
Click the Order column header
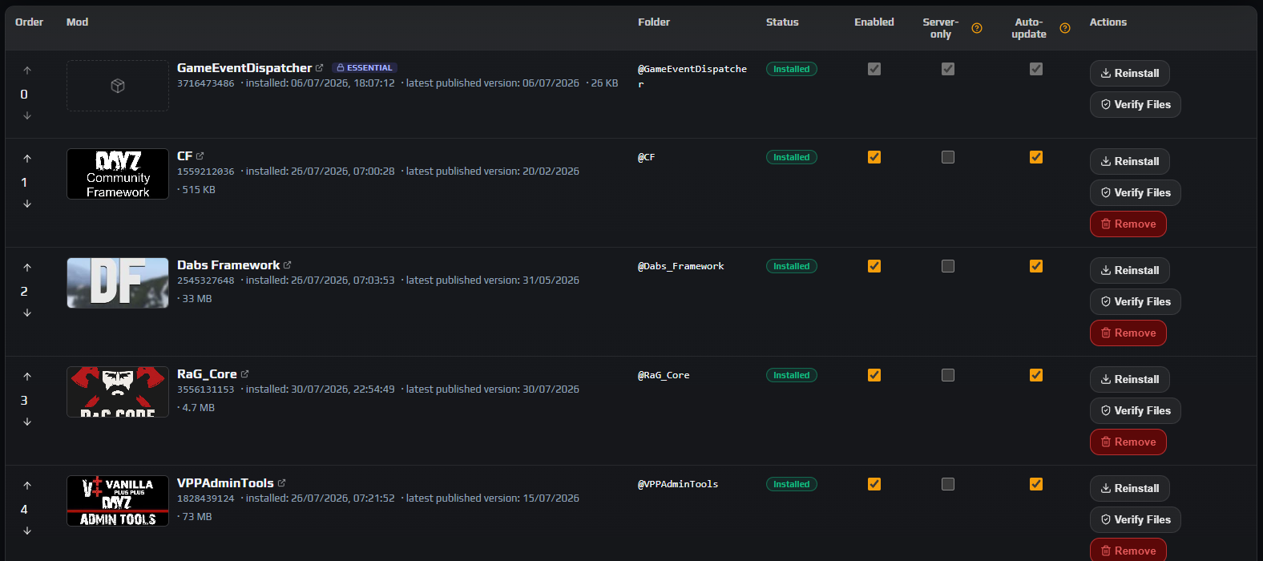29,22
